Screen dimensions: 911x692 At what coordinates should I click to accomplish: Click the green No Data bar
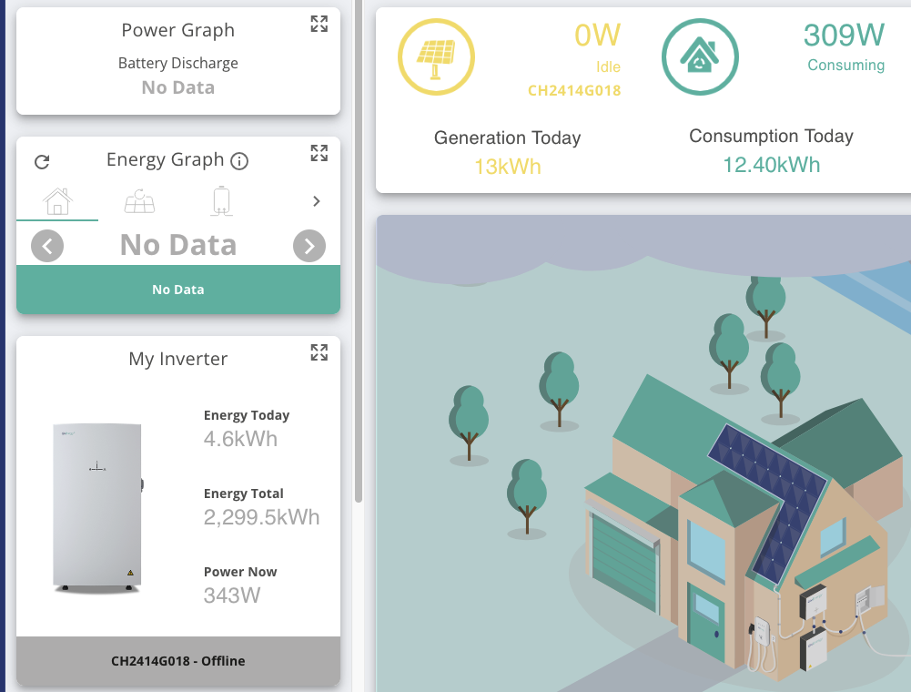[x=178, y=290]
